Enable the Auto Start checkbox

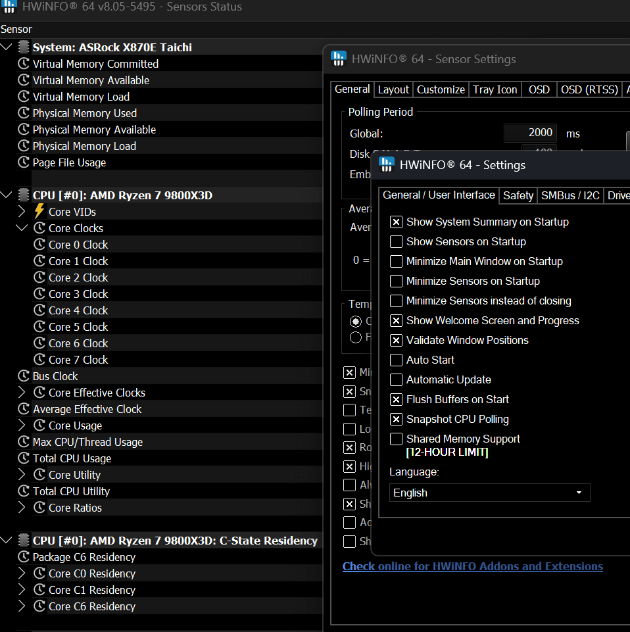397,360
